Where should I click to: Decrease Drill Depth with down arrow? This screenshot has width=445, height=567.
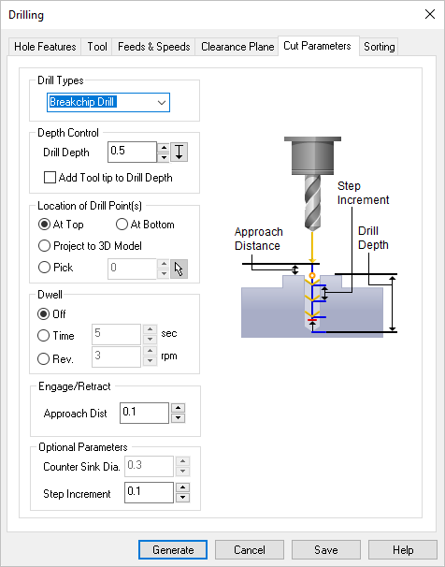point(164,157)
